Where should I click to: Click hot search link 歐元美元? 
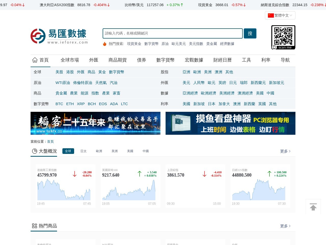pos(179,44)
